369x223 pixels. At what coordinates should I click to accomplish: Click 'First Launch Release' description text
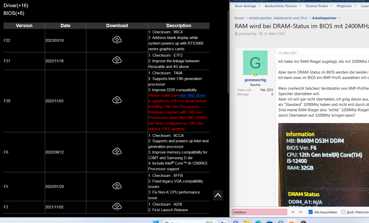[x=168, y=210]
